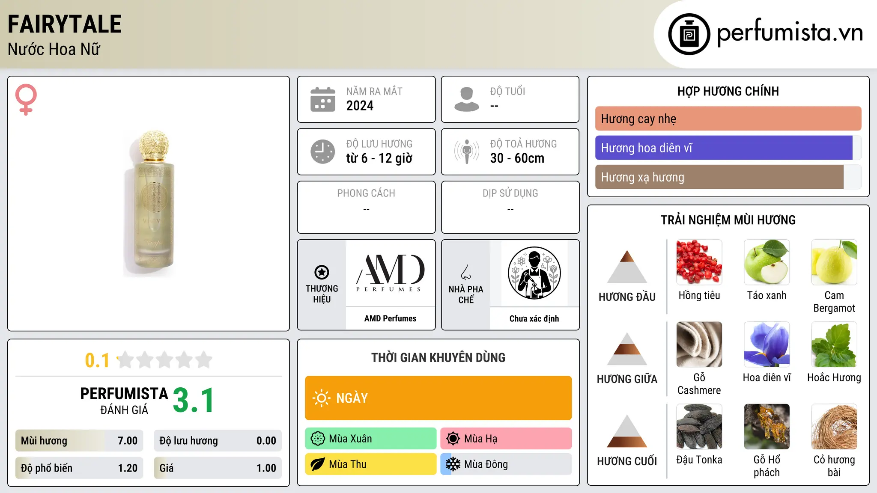Click the calendar icon beside Năm ra mắt

click(322, 99)
